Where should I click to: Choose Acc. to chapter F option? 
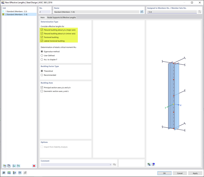[42, 59]
